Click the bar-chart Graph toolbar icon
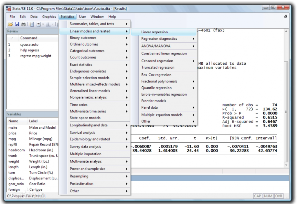Image resolution: width=297 pixels, height=204 pixels. click(48, 24)
